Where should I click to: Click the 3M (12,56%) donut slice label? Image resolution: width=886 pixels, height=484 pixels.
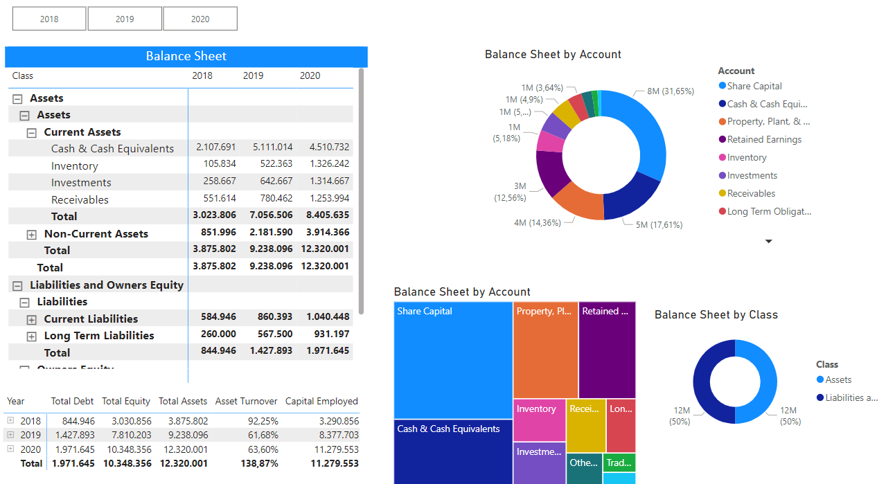[510, 192]
